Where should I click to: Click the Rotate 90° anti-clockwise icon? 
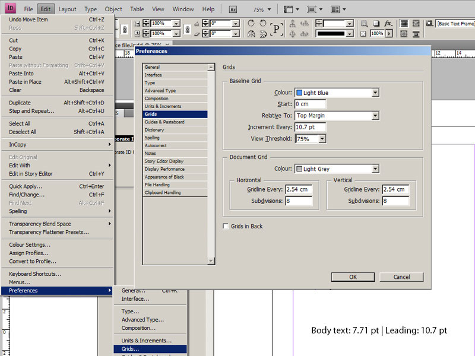263,23
